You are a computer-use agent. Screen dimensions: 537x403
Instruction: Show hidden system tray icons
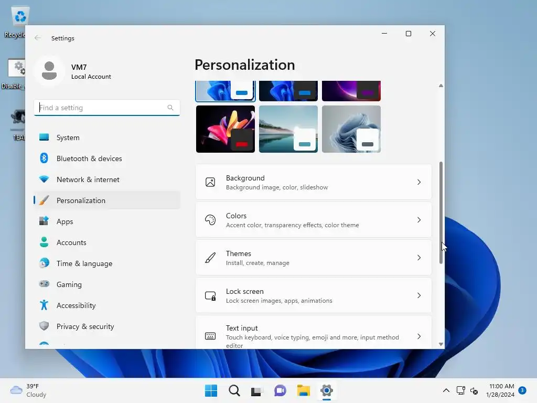coord(446,390)
